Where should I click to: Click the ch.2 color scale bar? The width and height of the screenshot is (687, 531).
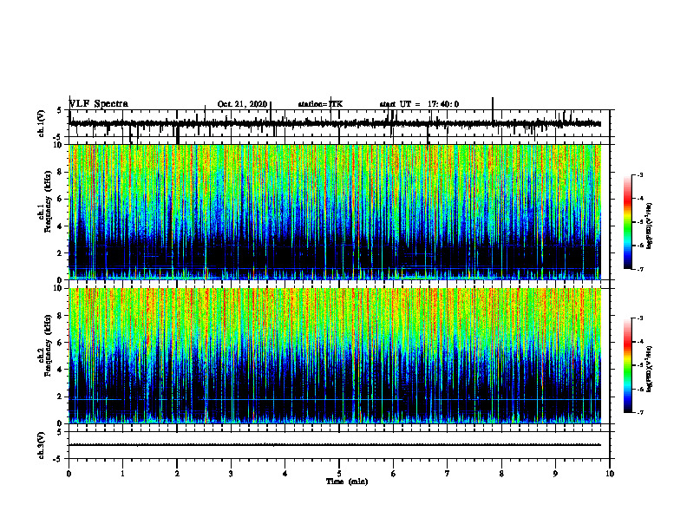[x=627, y=365]
